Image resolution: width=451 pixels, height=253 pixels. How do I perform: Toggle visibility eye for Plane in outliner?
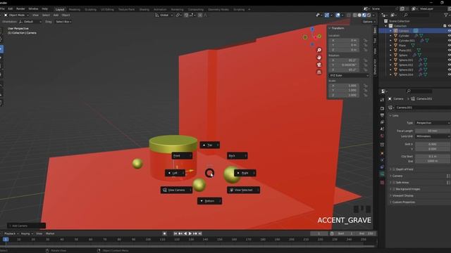450,45
